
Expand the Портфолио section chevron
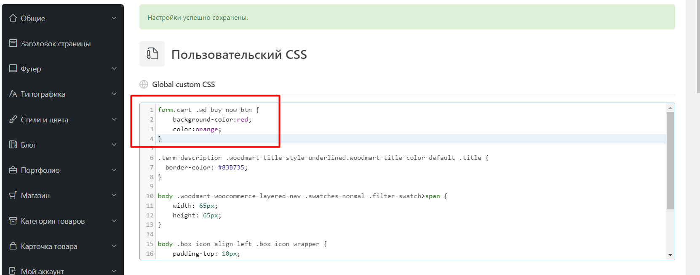(114, 170)
